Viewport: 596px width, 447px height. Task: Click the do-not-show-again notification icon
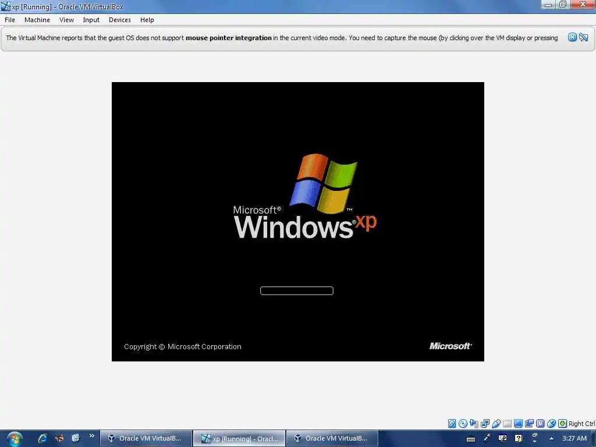coord(584,37)
